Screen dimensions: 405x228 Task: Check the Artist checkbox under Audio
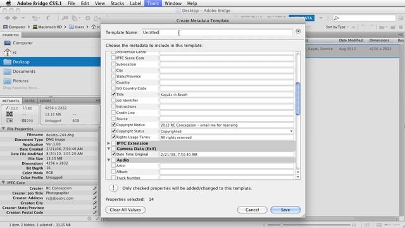pyautogui.click(x=113, y=165)
